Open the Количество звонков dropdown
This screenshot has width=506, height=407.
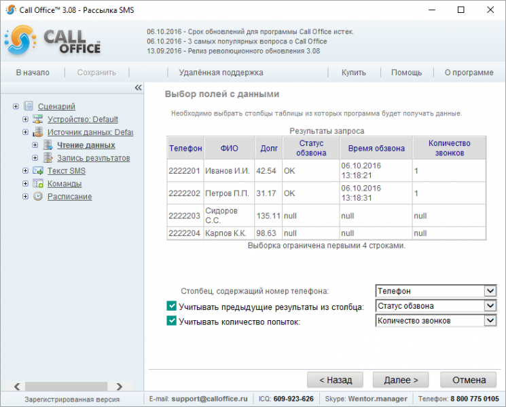[x=490, y=320]
